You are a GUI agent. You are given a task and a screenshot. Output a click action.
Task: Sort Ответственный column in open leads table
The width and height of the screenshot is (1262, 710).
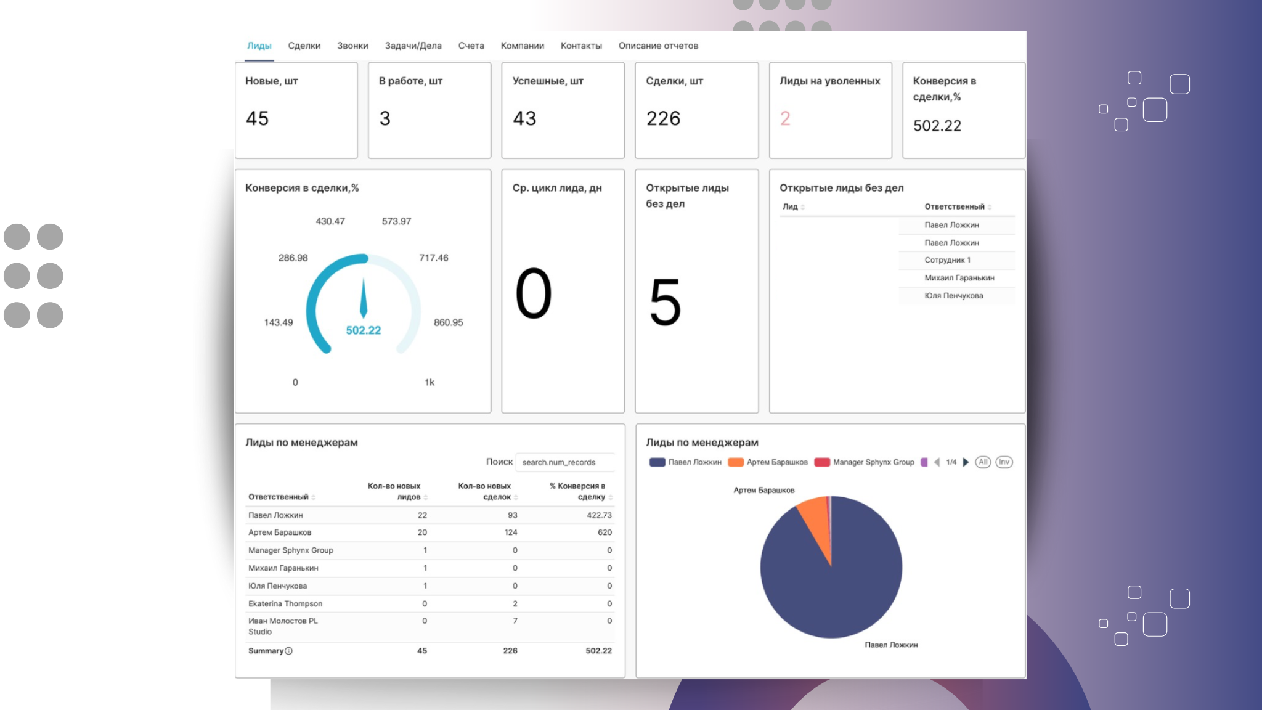click(989, 207)
